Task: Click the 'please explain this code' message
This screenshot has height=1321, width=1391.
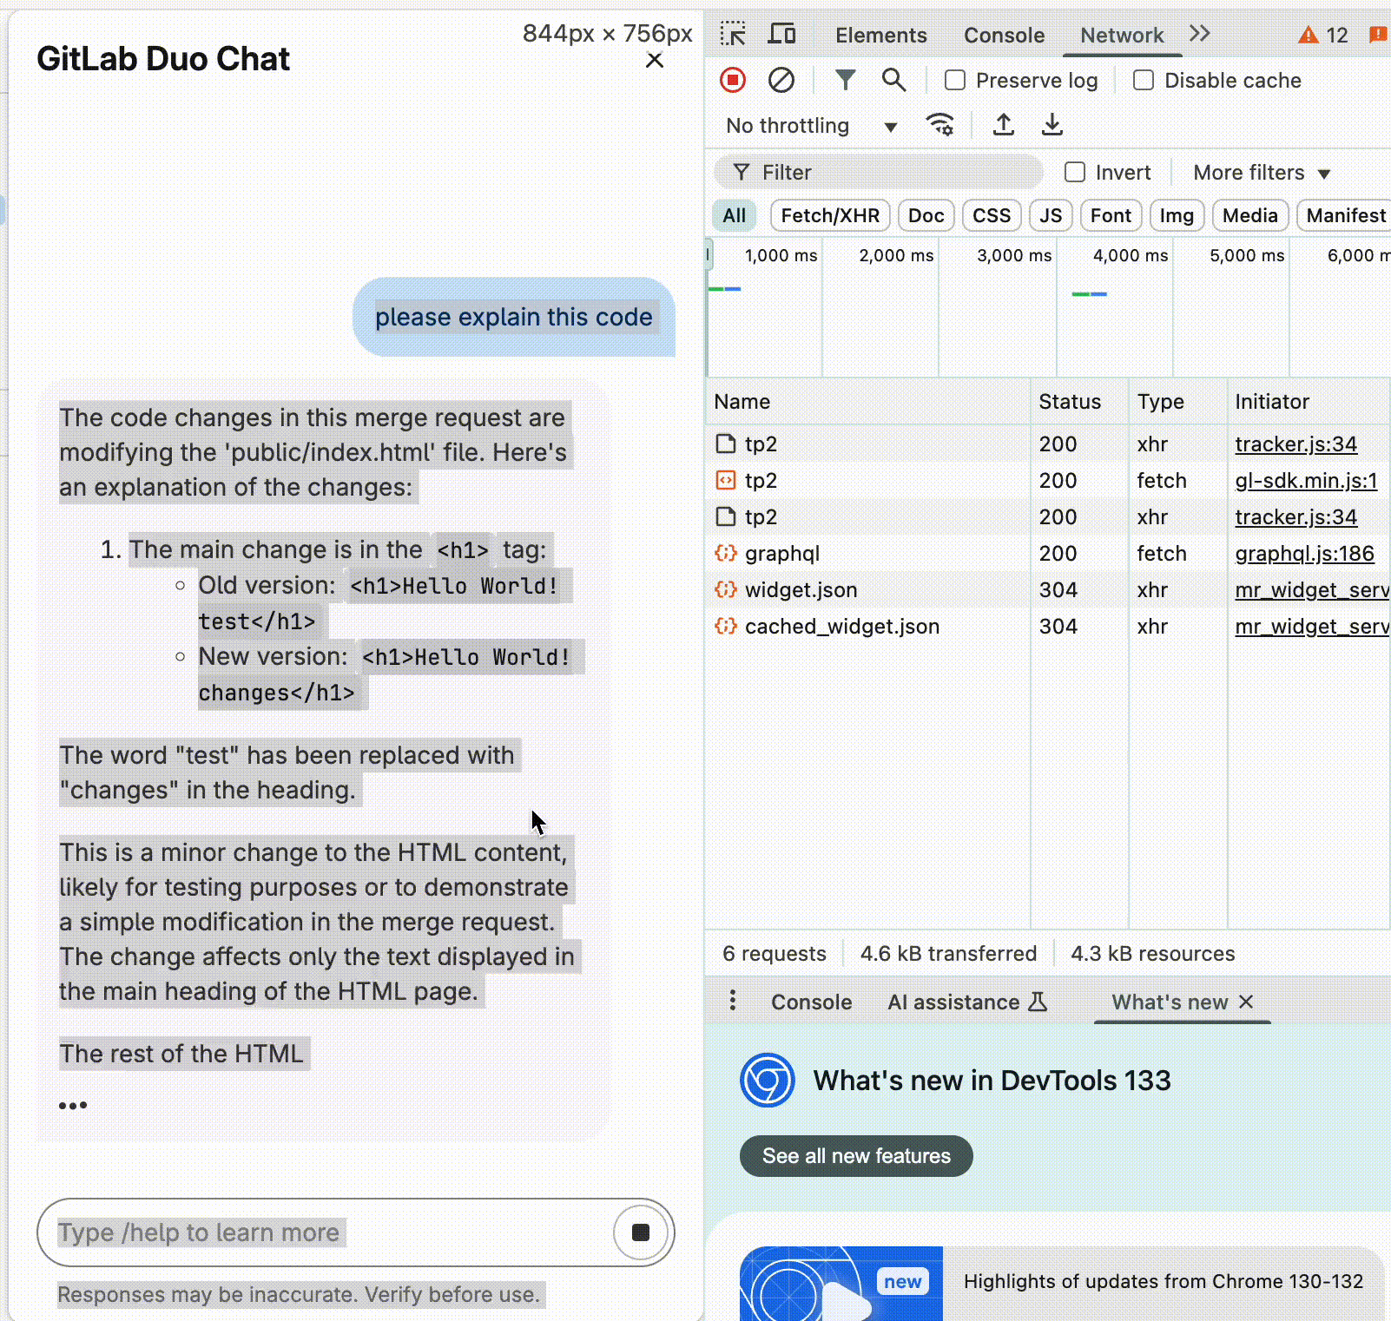Action: click(513, 317)
